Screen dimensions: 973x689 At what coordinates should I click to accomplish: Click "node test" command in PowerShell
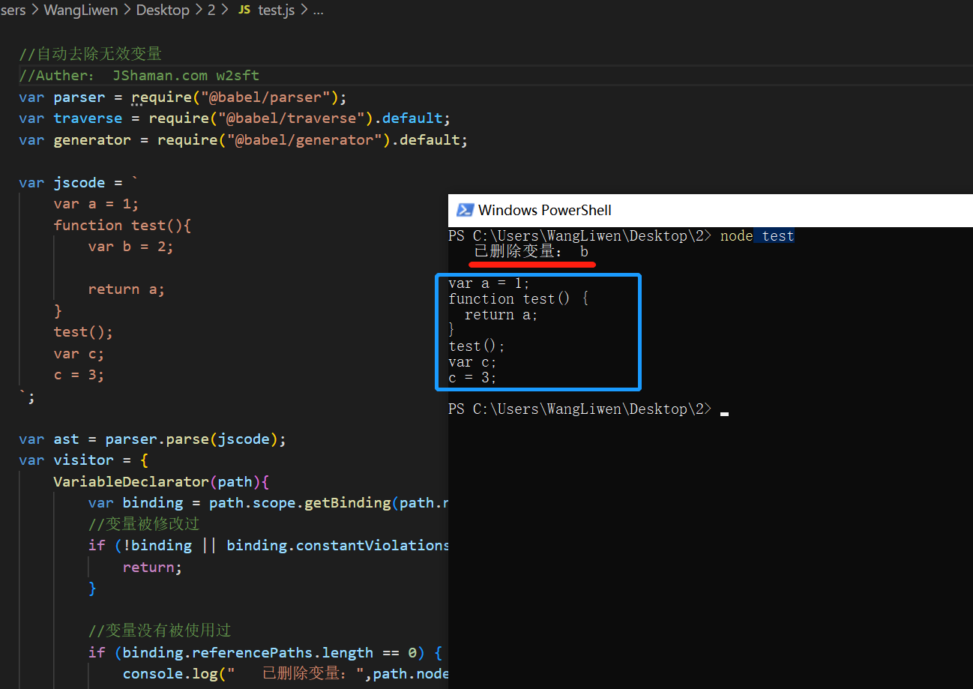(x=756, y=236)
